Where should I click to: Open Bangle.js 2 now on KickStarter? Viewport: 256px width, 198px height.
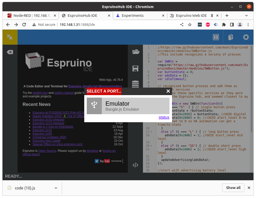[x=53, y=127]
